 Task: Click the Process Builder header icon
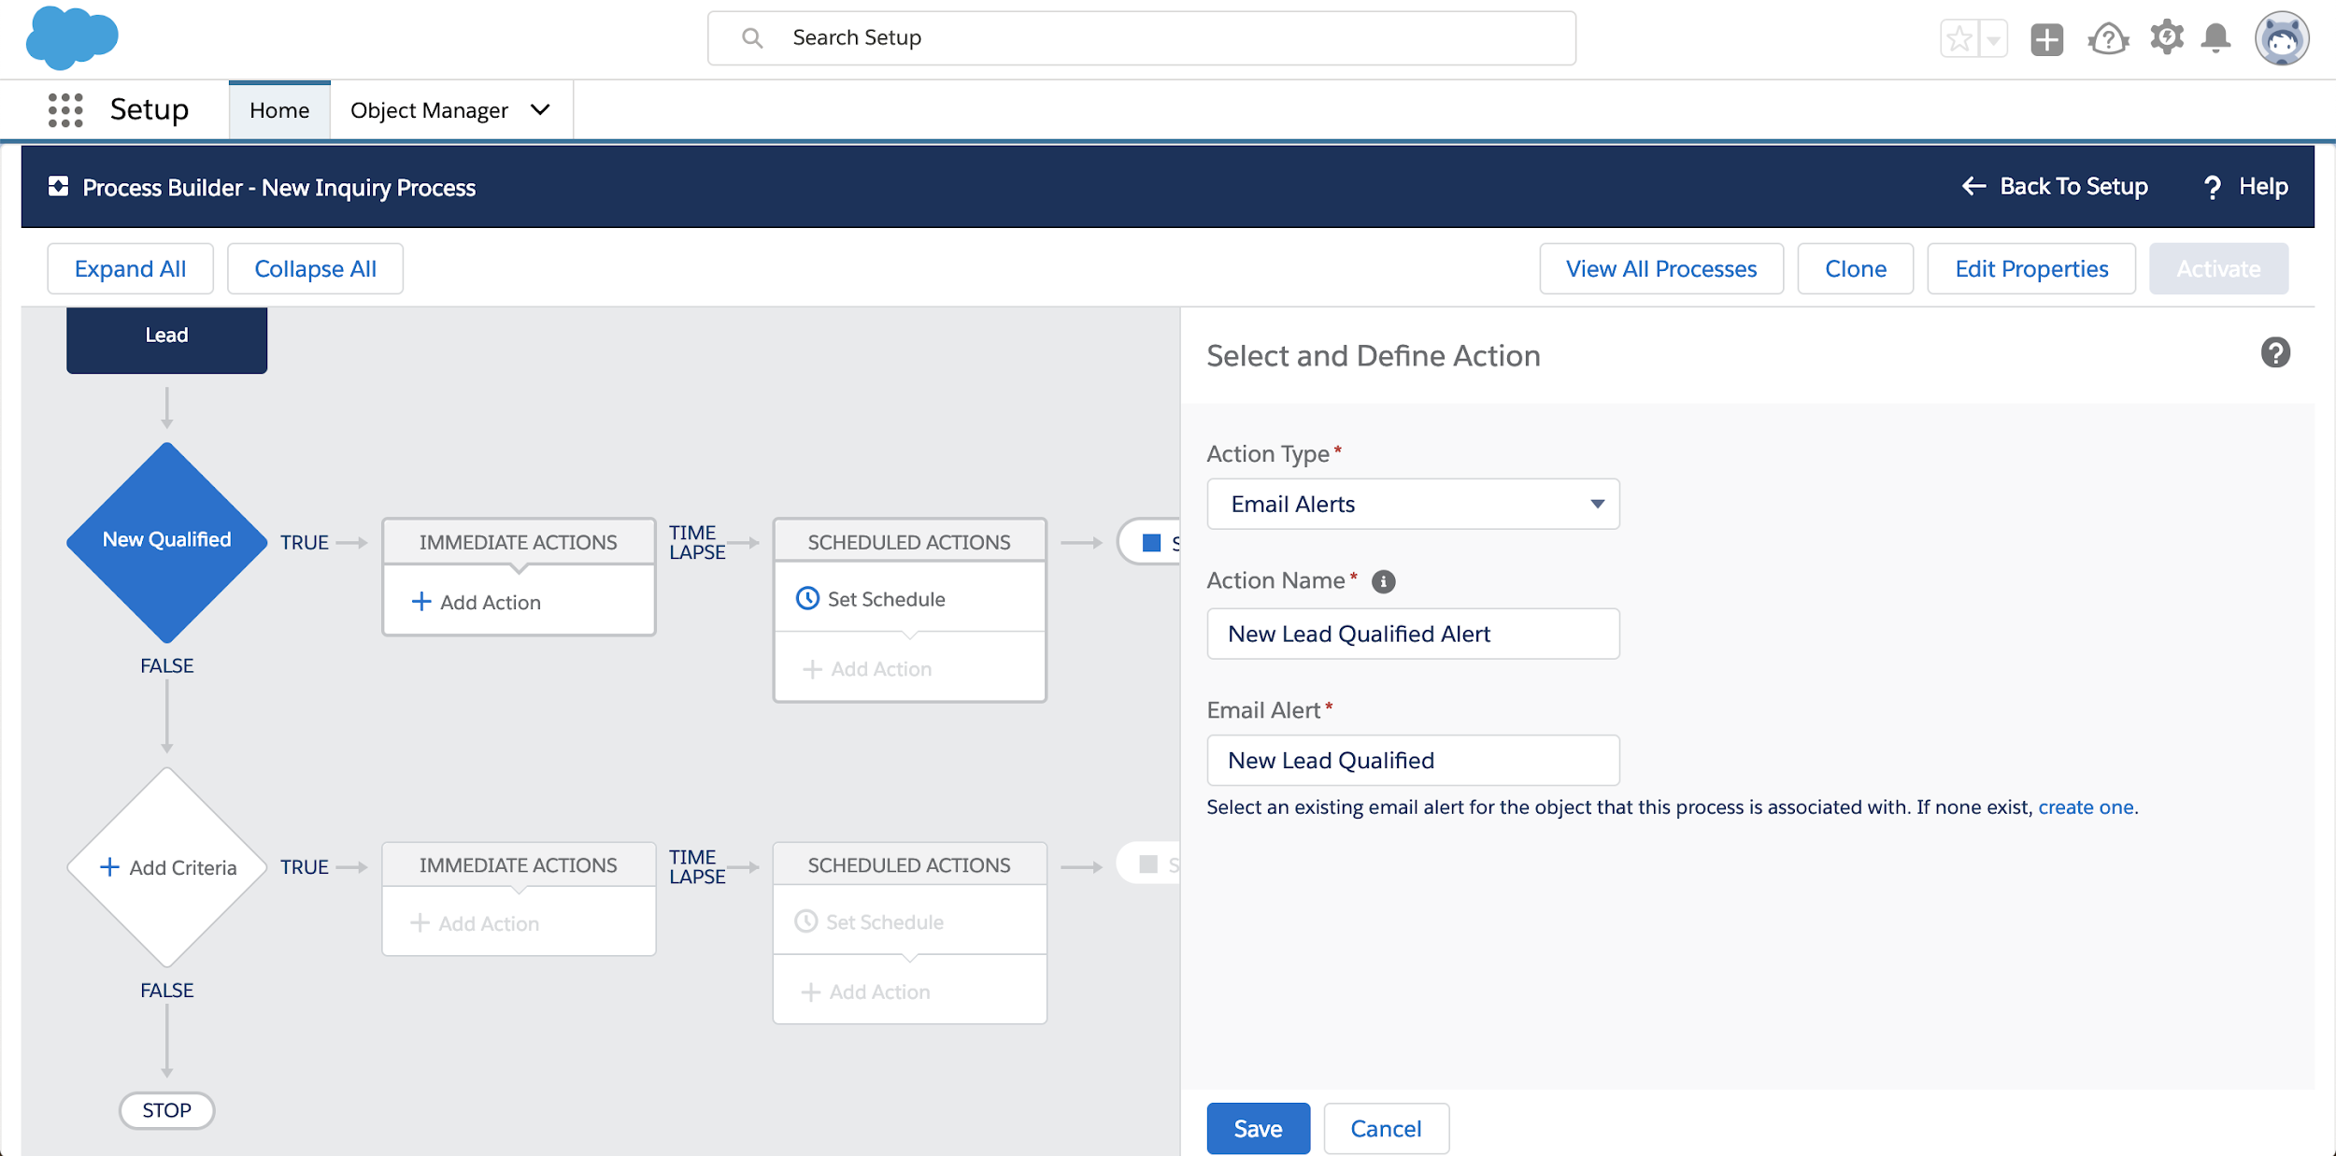point(58,186)
